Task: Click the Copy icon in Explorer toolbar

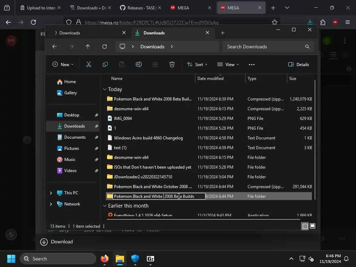Action: 105,64
